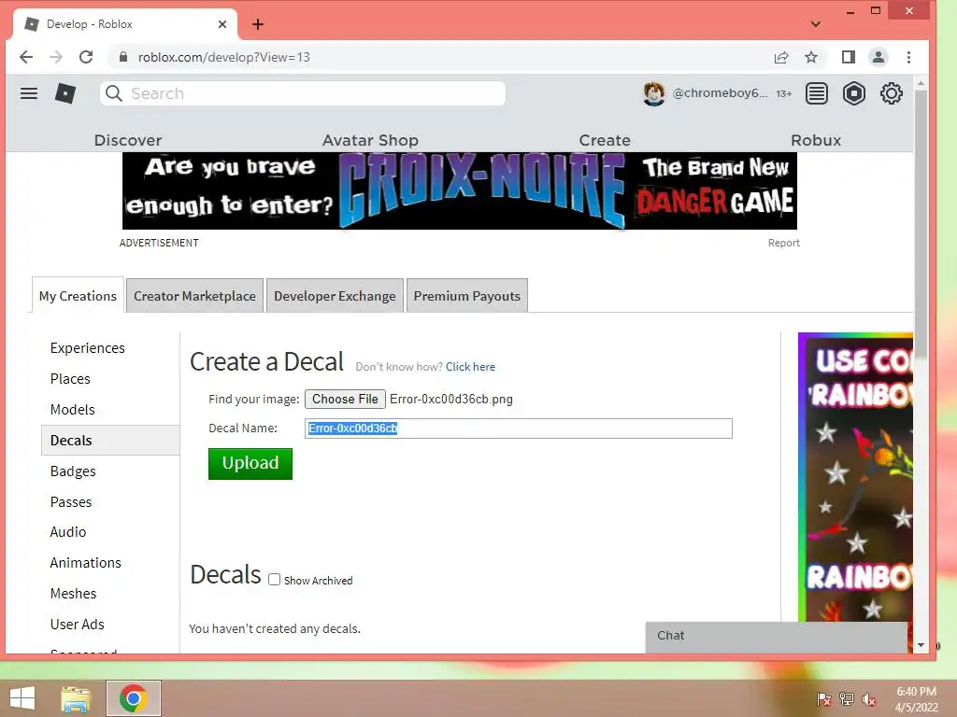The width and height of the screenshot is (957, 717).
Task: Click the Choose File button
Action: tap(345, 399)
